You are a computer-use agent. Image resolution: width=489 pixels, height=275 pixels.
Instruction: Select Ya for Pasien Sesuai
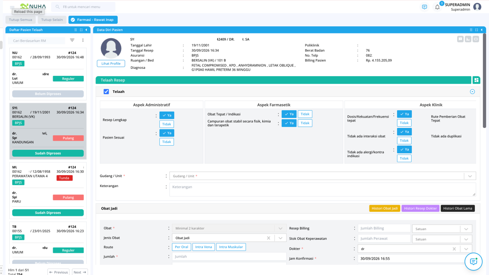pyautogui.click(x=167, y=133)
